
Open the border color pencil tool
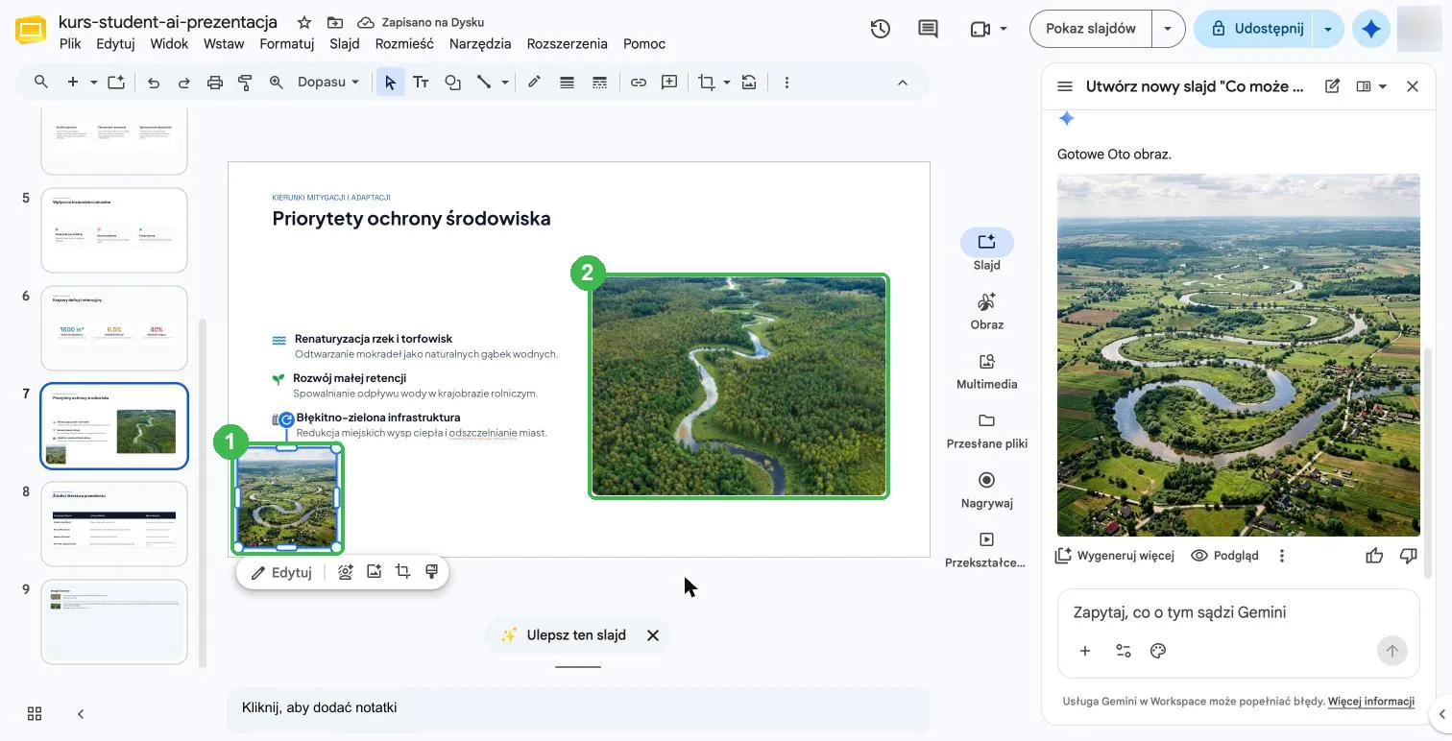click(x=535, y=83)
